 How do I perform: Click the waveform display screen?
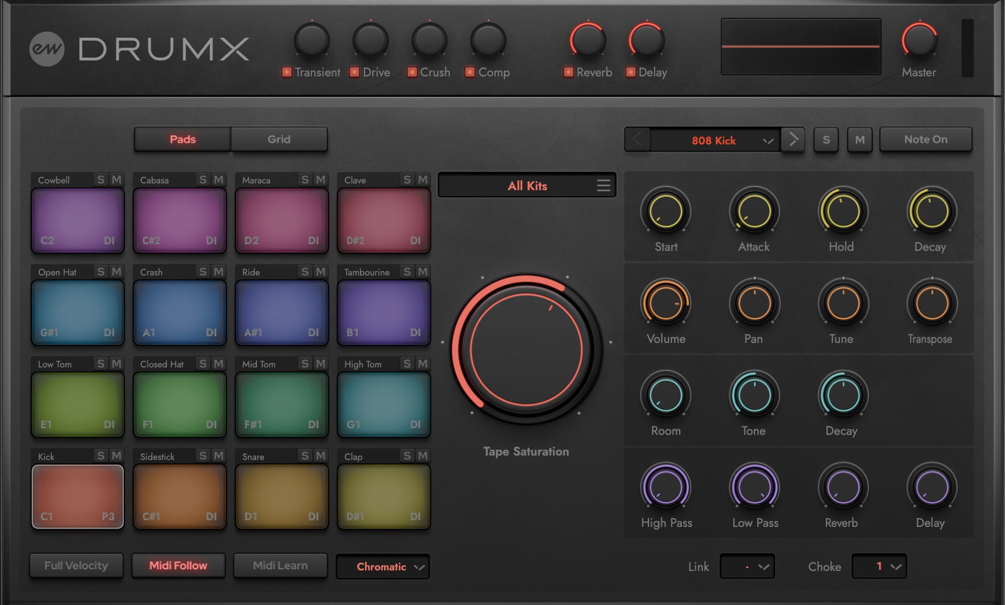tap(801, 46)
